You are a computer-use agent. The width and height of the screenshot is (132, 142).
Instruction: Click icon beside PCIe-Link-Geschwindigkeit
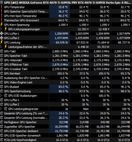pos(1,140)
